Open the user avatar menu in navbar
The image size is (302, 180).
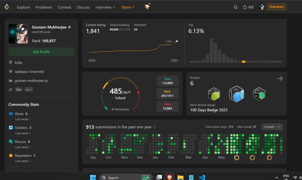[261, 7]
